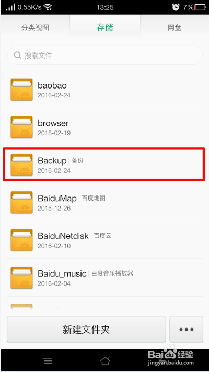Tap the search magnifier icon
This screenshot has width=209, height=372.
tap(18, 56)
